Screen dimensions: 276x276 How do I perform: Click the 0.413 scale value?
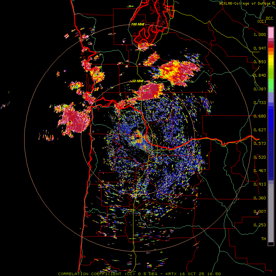(260, 184)
